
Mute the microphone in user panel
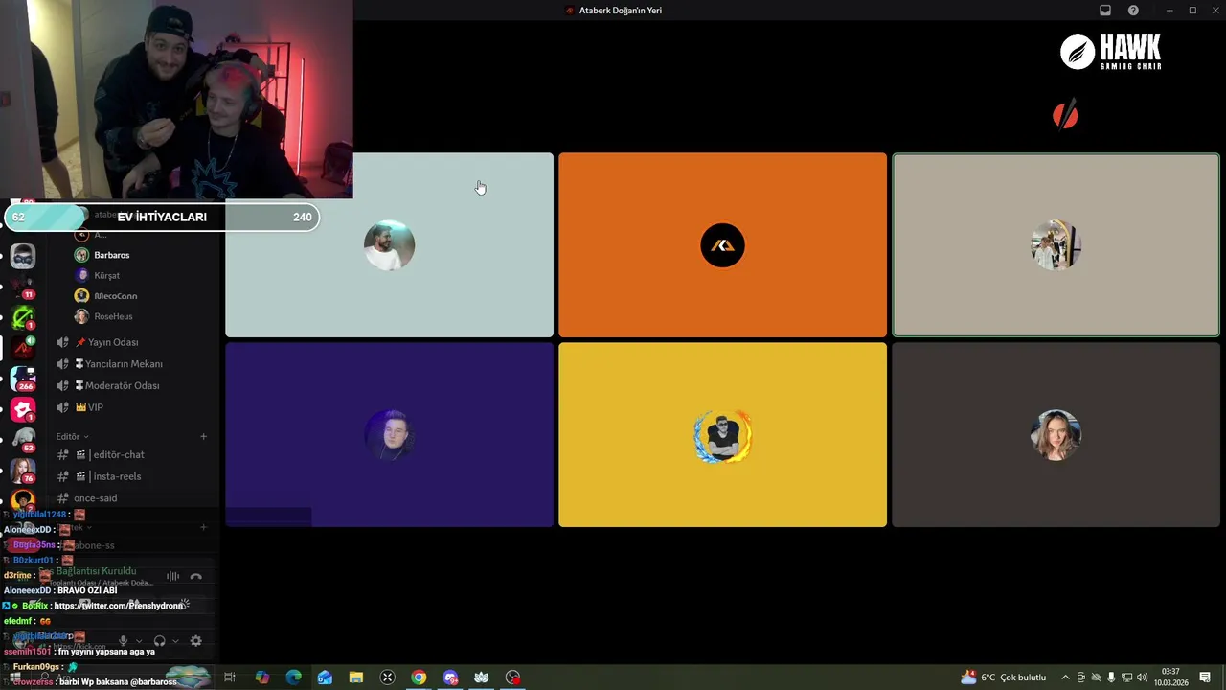(123, 640)
